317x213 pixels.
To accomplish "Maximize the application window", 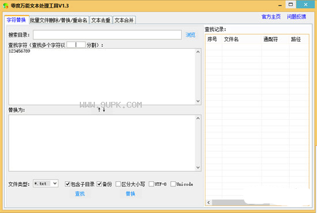I will tap(291, 5).
